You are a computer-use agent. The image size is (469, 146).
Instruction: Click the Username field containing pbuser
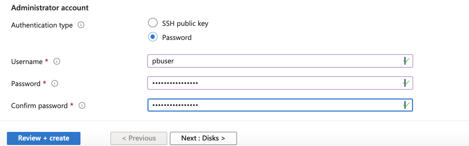[x=273, y=61]
